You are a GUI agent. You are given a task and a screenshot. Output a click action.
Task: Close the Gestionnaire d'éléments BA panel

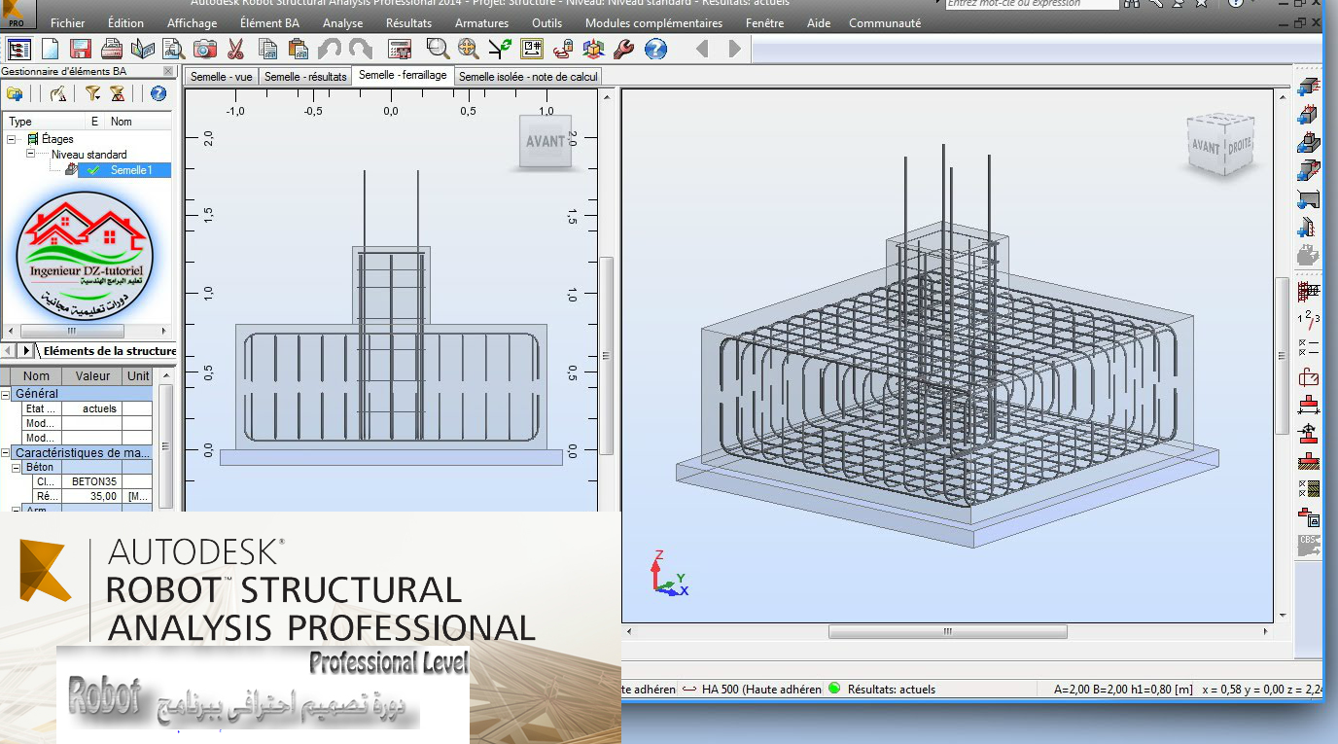(x=168, y=72)
